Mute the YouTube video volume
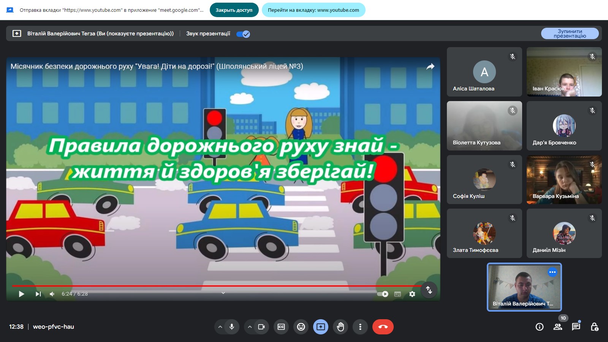 [52, 294]
